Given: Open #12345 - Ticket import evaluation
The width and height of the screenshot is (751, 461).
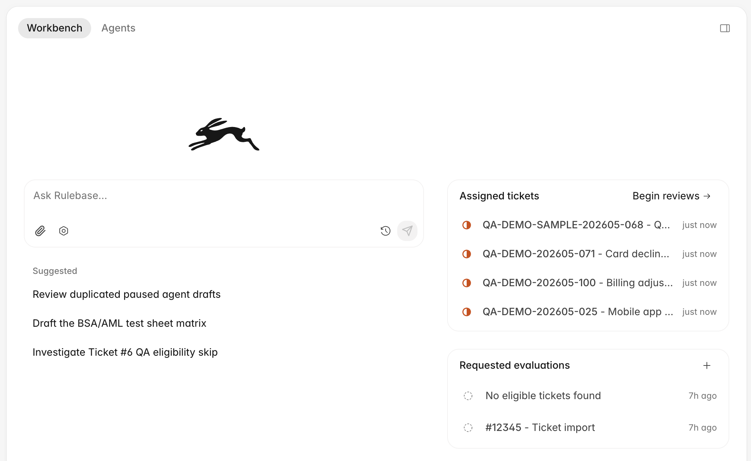Looking at the screenshot, I should pos(588,428).
